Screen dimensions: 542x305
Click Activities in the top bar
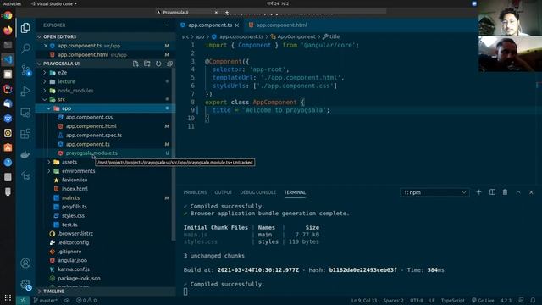point(12,3)
